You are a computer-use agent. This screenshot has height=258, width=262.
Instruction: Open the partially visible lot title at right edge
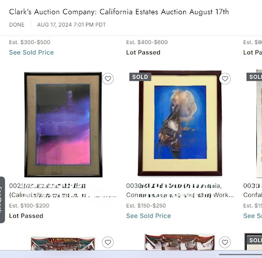253,190
